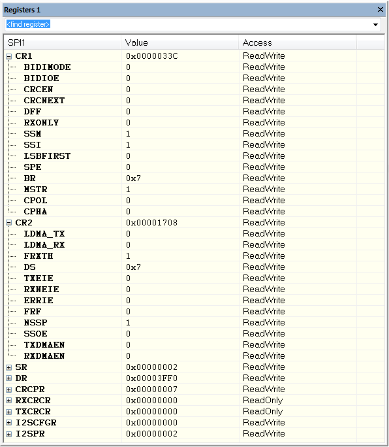
Task: Select the CRCEN bit field row
Action: click(x=194, y=90)
